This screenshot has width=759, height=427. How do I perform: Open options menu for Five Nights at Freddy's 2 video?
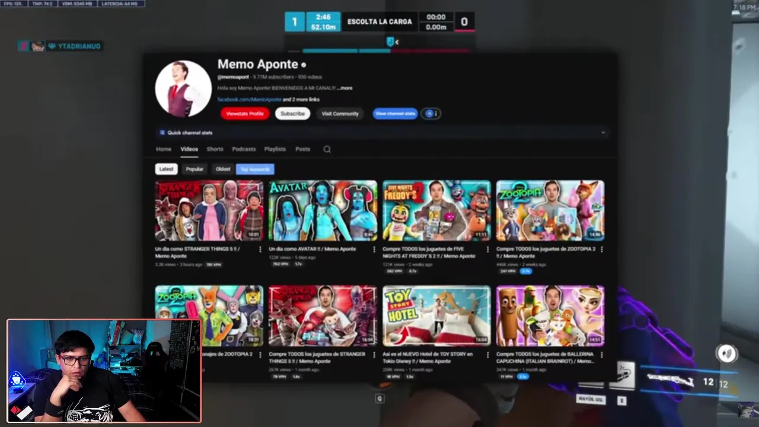[488, 249]
